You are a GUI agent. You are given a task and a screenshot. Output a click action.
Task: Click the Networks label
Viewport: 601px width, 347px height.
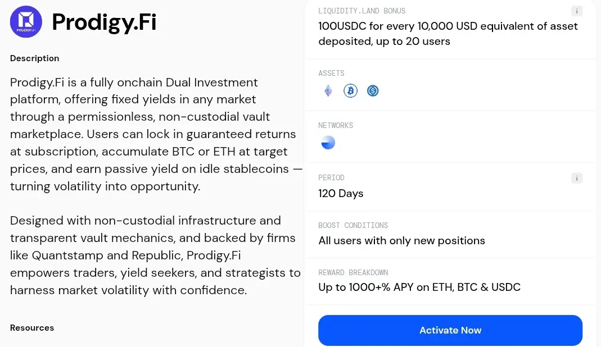coord(336,125)
